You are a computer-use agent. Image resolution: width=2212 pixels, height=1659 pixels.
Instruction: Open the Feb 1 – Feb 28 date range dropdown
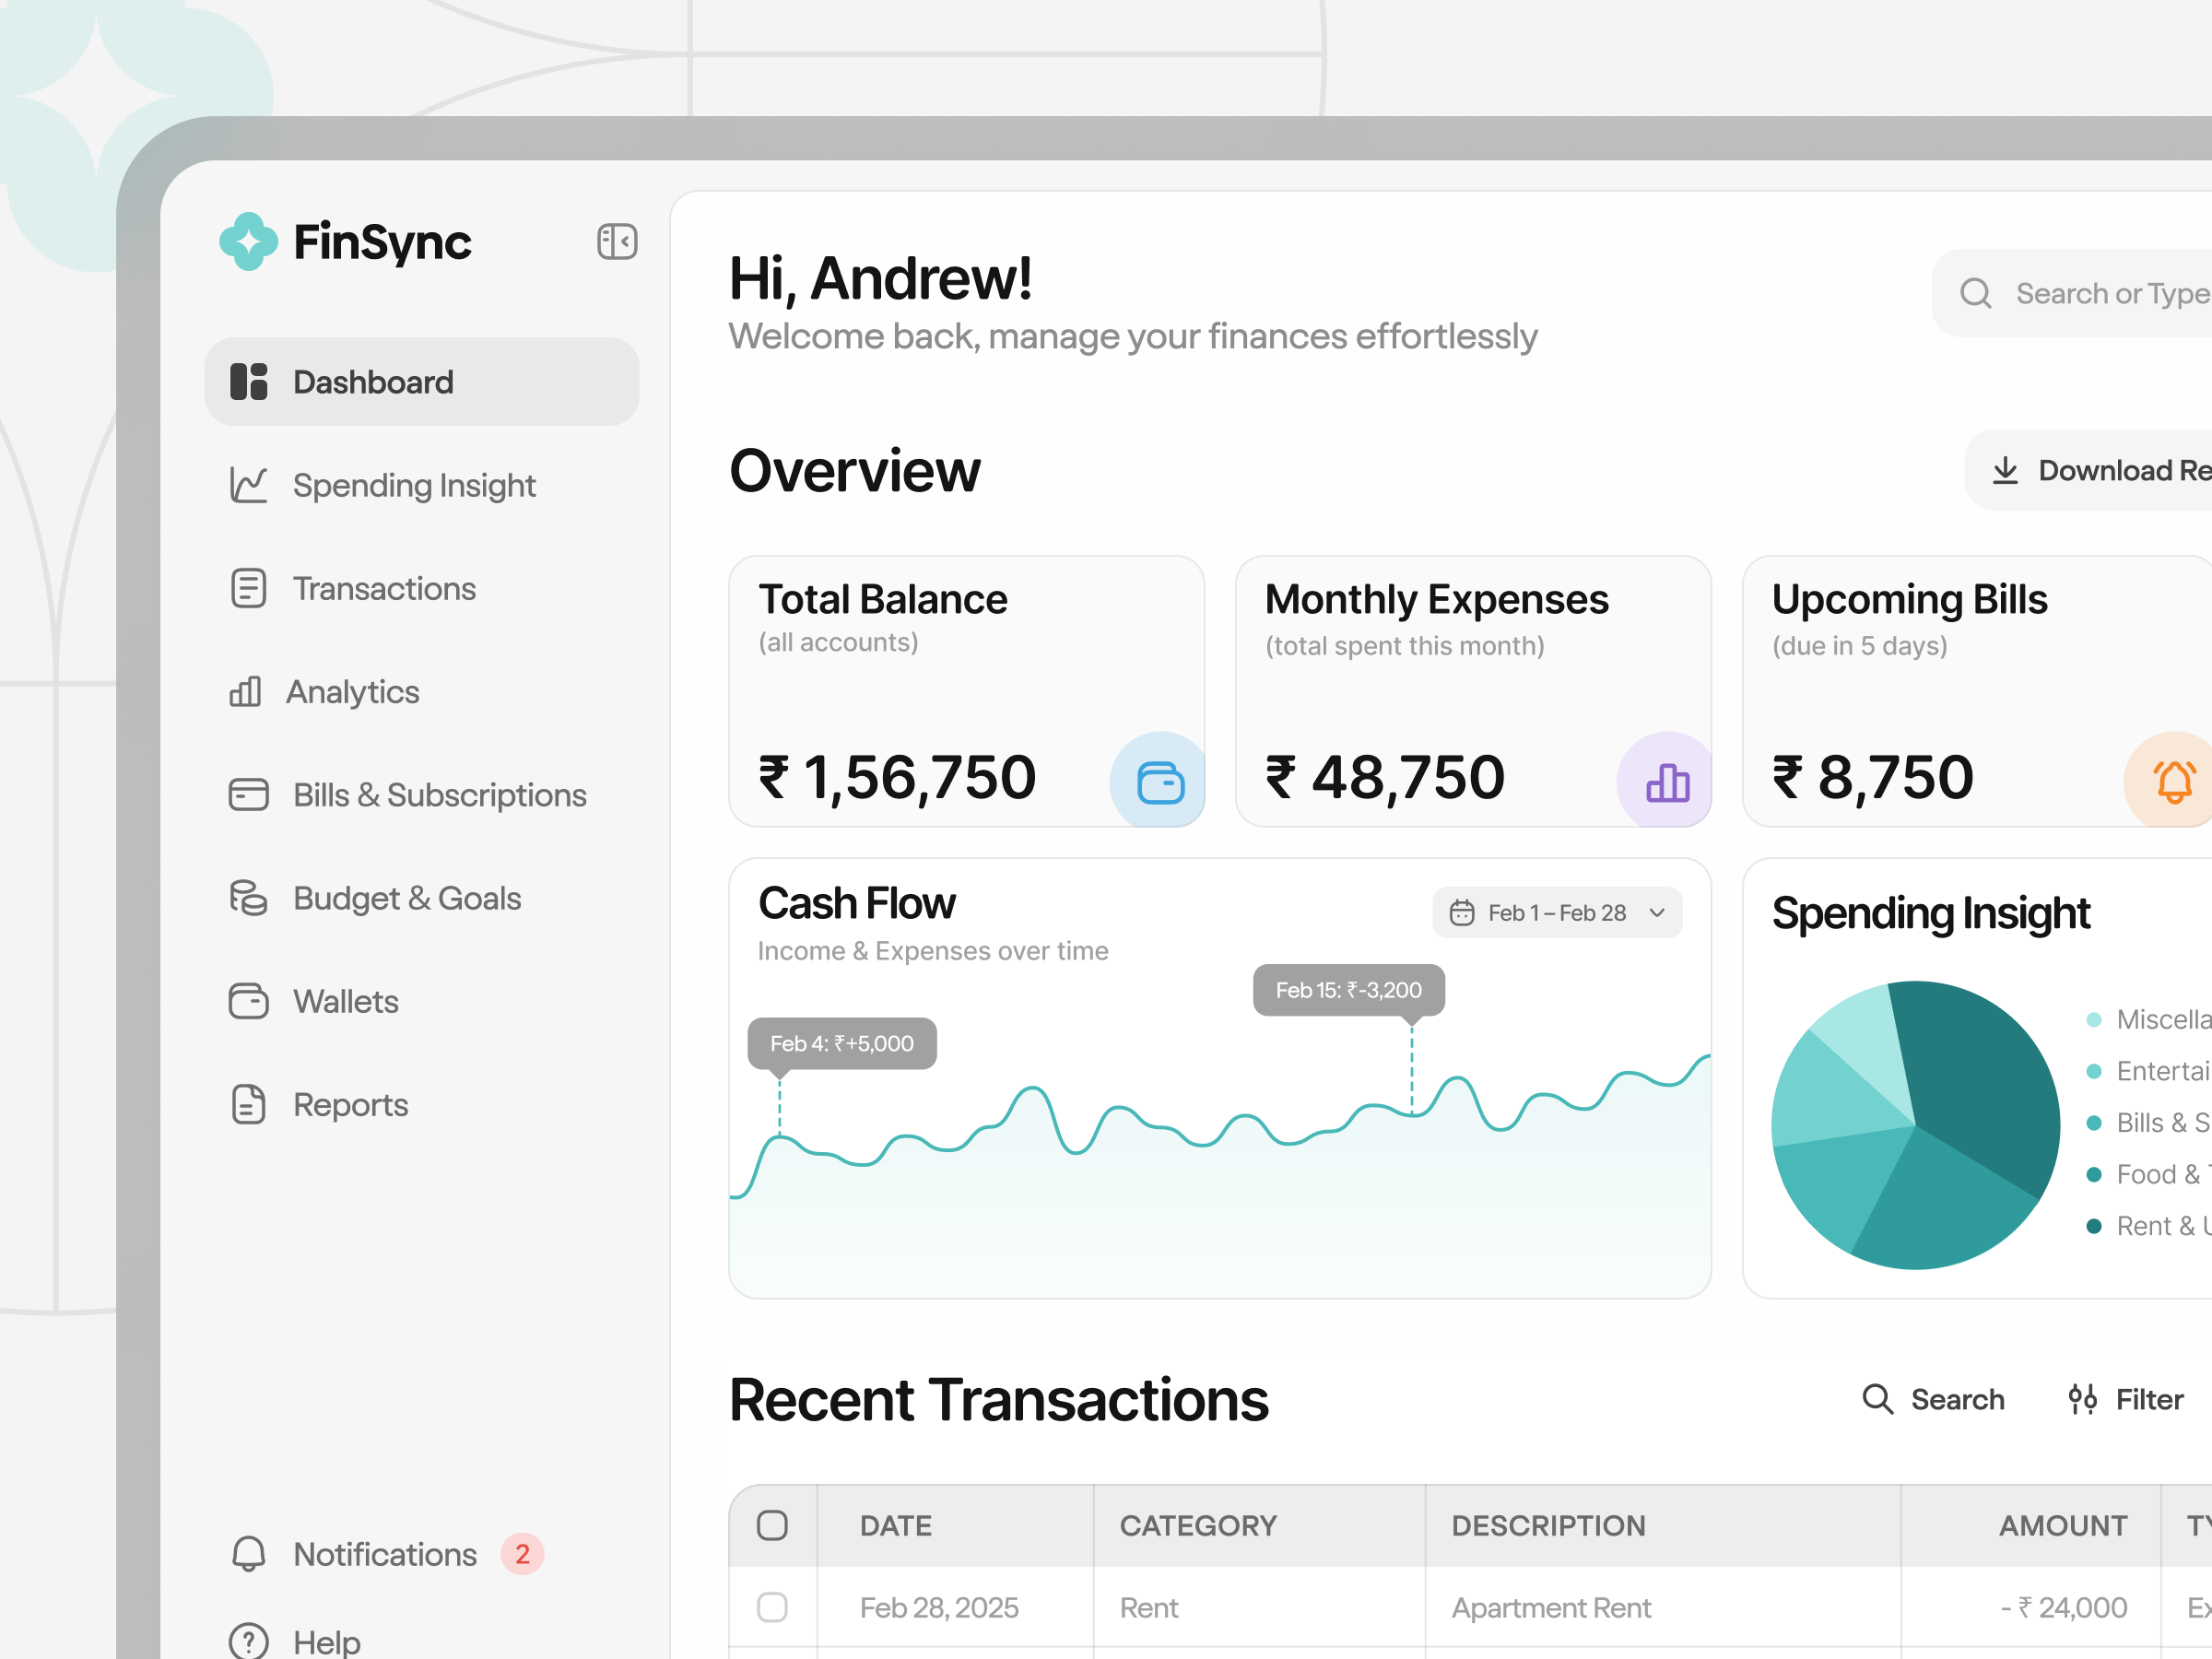1557,912
